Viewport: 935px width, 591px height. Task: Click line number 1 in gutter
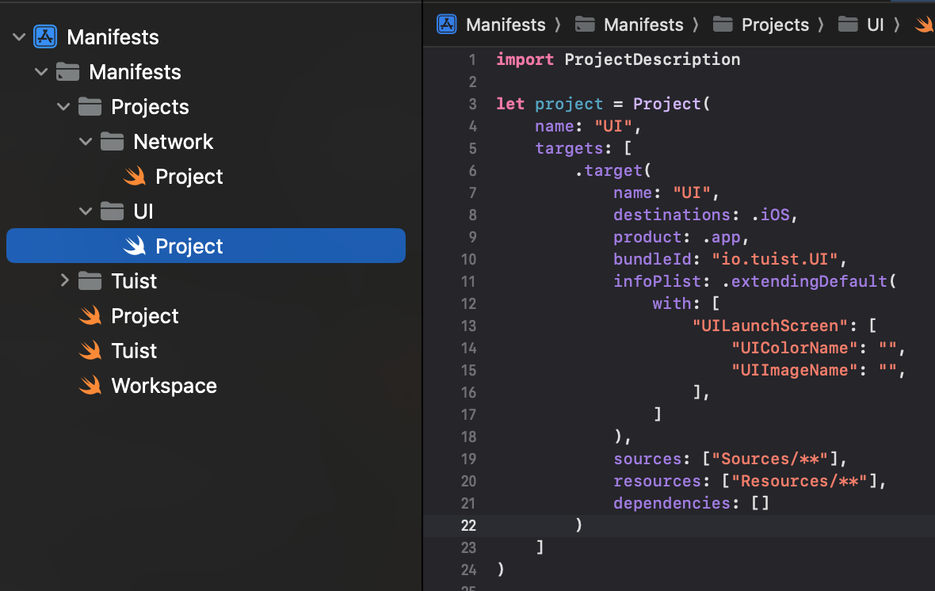(x=472, y=59)
